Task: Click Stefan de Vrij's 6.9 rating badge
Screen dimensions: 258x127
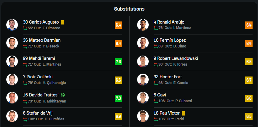Action: click(118, 116)
